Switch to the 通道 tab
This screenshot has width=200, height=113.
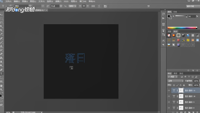point(175,74)
